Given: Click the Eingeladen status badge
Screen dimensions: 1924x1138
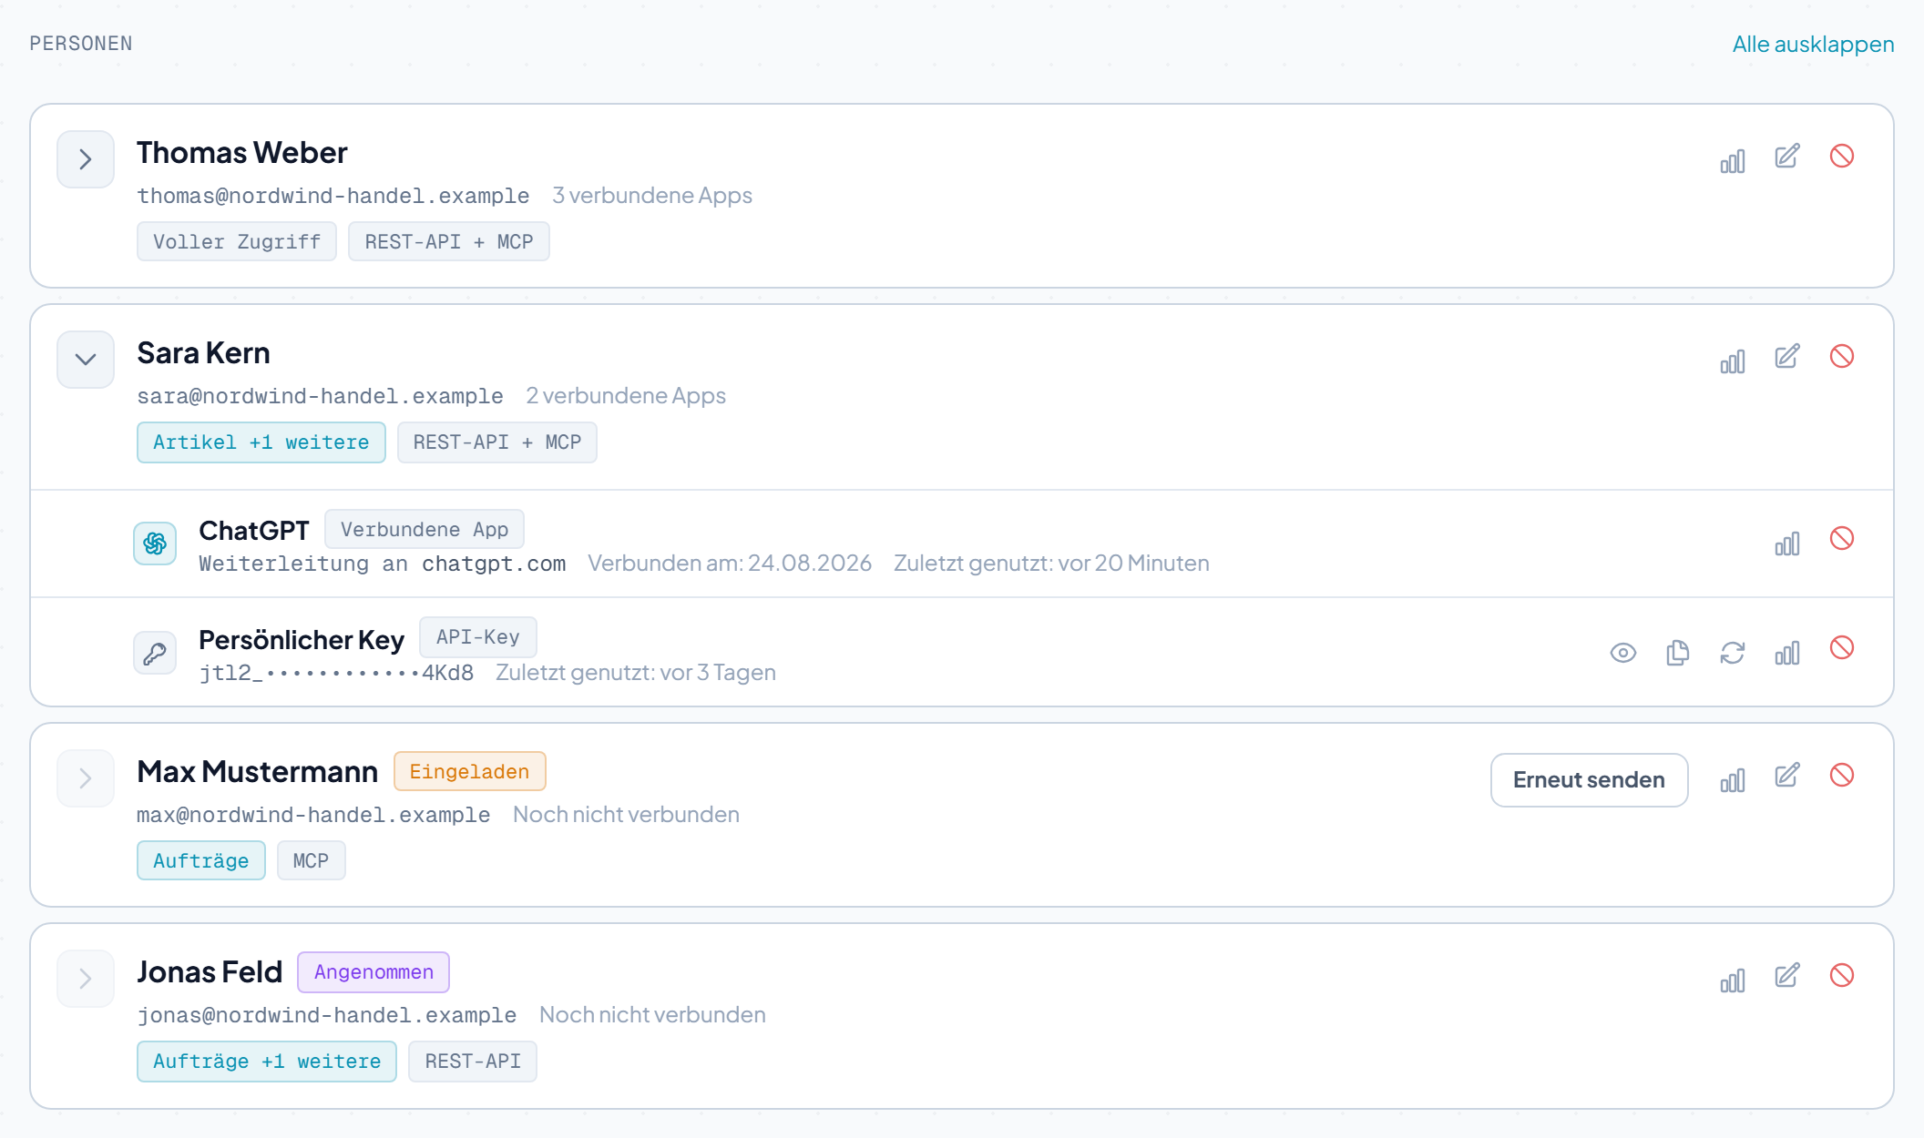Looking at the screenshot, I should [x=469, y=772].
